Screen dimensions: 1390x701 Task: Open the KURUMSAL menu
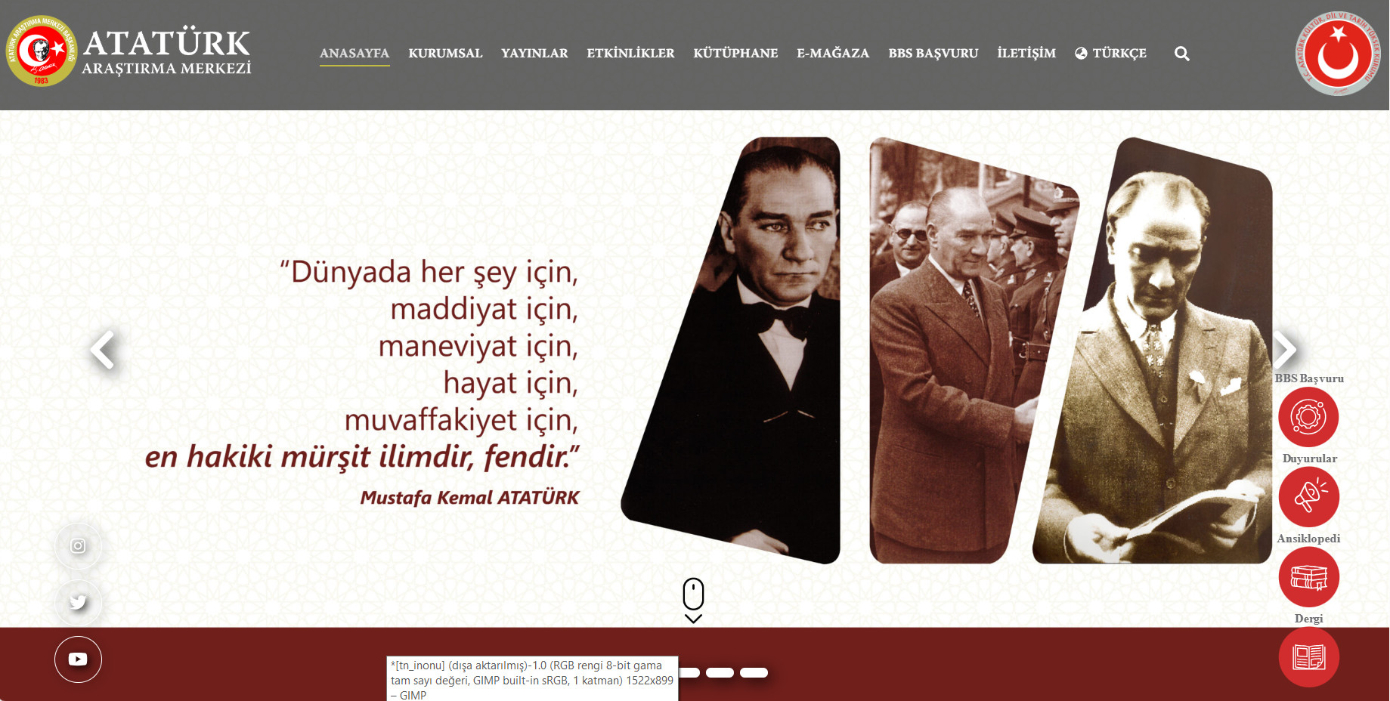[x=445, y=54]
